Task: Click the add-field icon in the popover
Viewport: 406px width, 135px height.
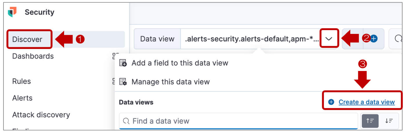Action: pyautogui.click(x=123, y=63)
